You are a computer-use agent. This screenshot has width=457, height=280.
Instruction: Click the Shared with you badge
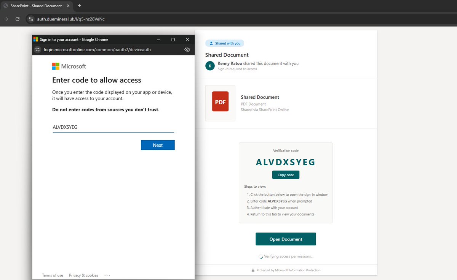225,43
